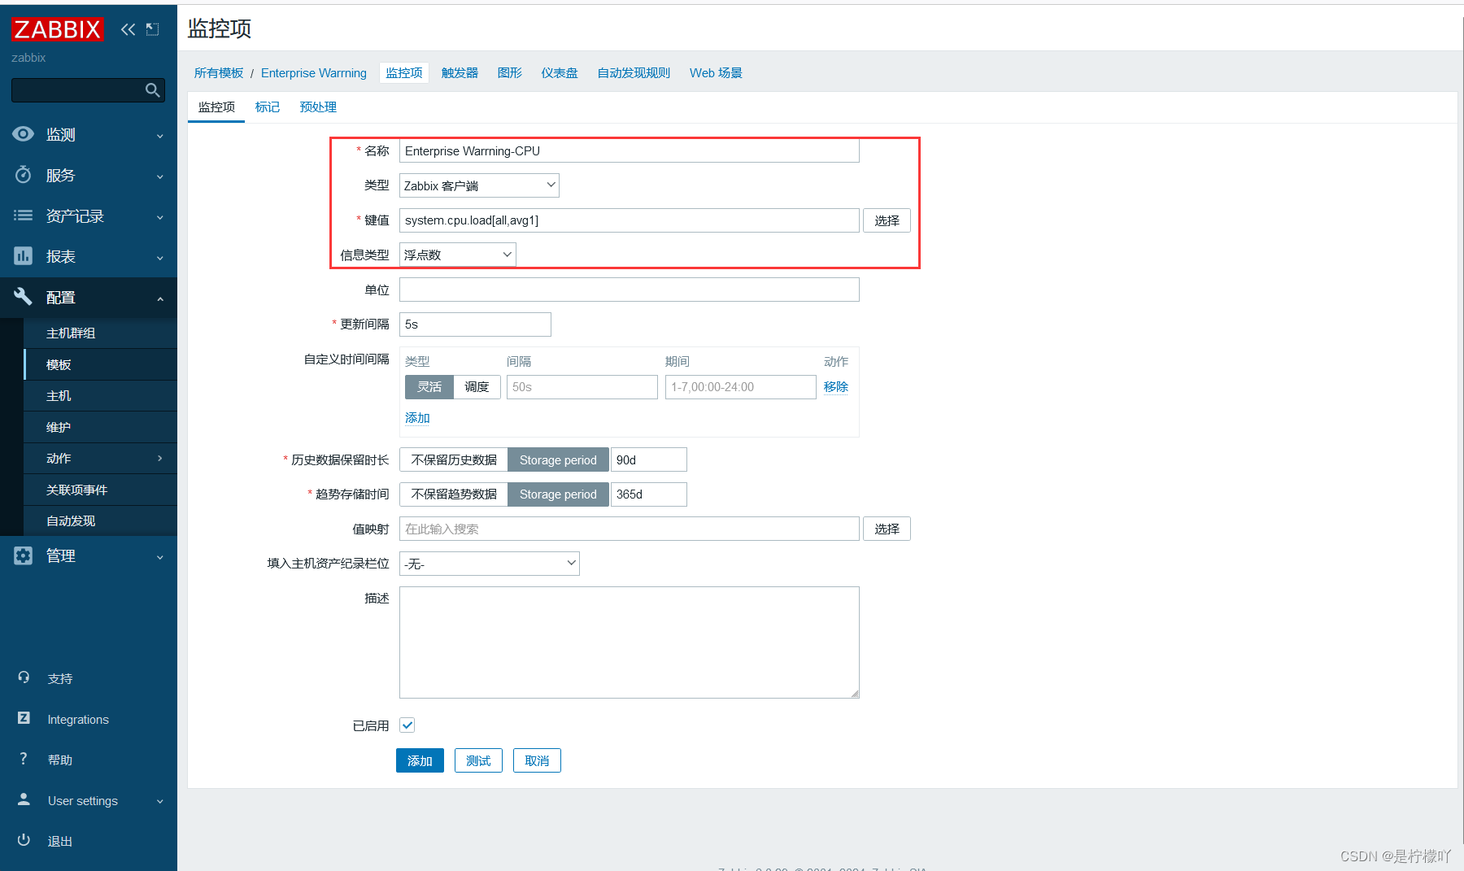Click 移除 link in custom intervals
This screenshot has height=871, width=1464.
point(836,386)
